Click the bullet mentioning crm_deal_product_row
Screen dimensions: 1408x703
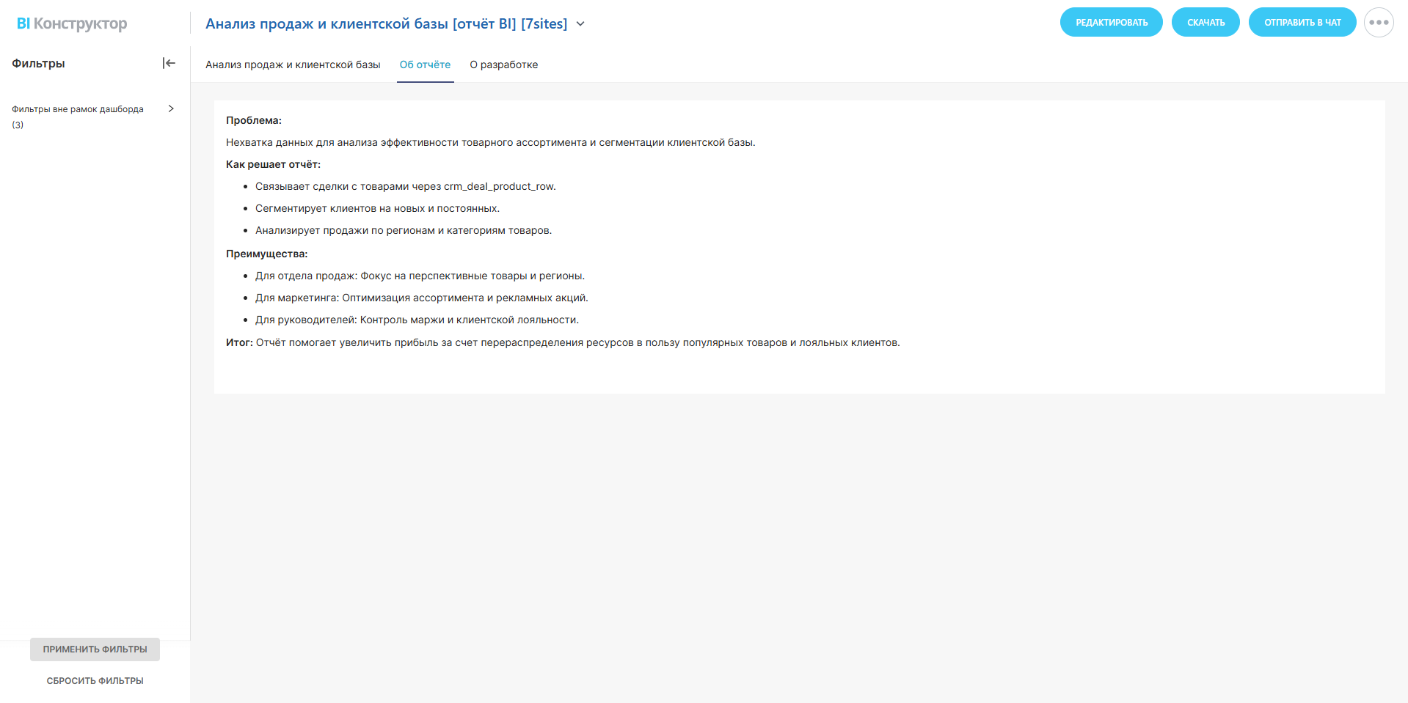pos(405,186)
